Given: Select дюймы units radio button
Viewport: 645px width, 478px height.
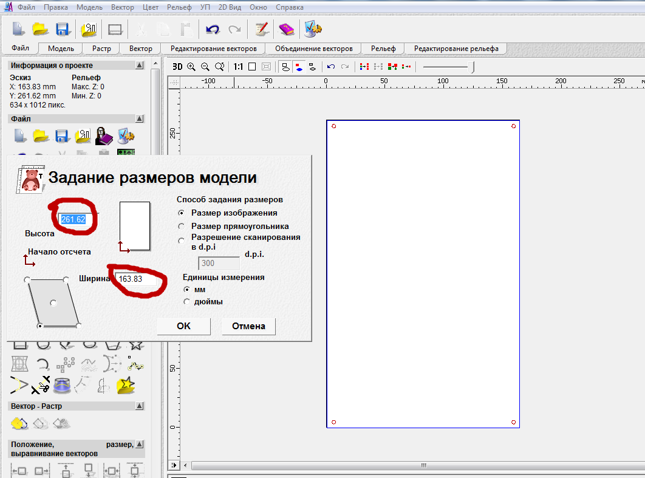Looking at the screenshot, I should (186, 301).
